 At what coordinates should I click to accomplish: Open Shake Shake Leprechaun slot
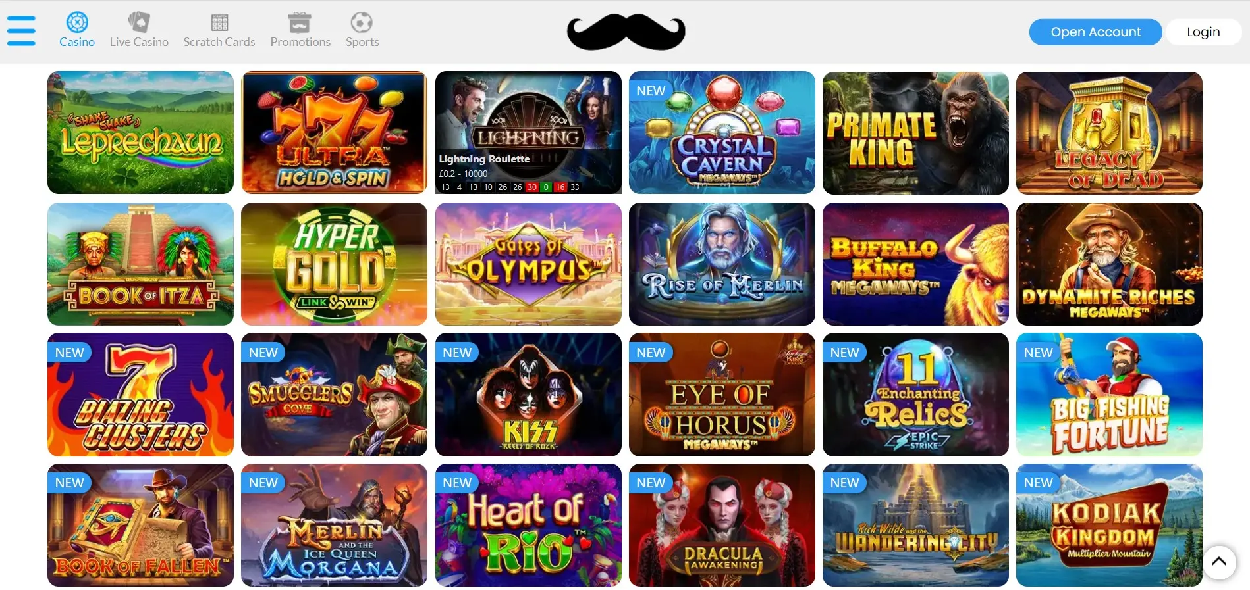coord(140,132)
